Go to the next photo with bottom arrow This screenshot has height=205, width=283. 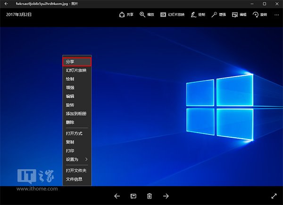166,196
